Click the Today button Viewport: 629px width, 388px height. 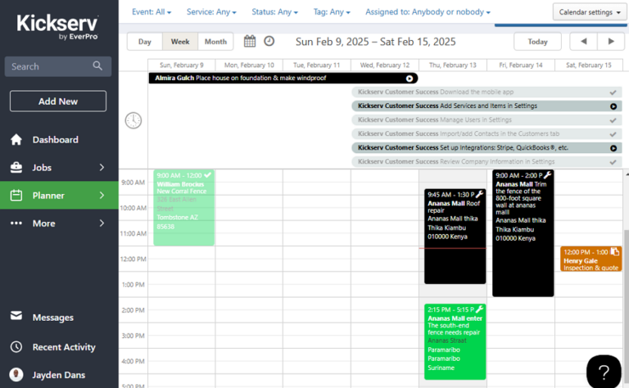tap(537, 41)
